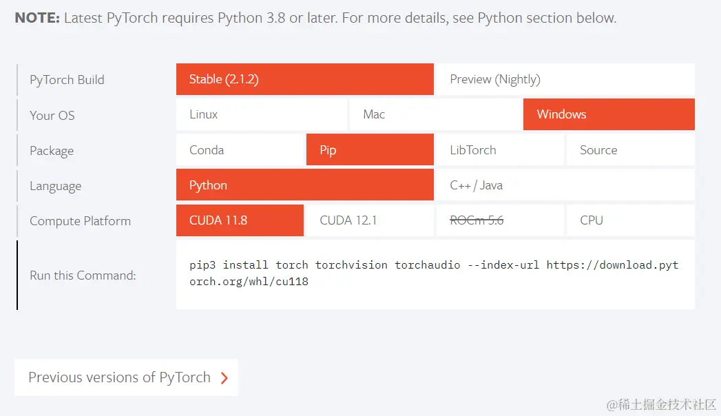Select CUDA 11.8 compute platform
Screen dimensions: 721x416
coord(240,220)
